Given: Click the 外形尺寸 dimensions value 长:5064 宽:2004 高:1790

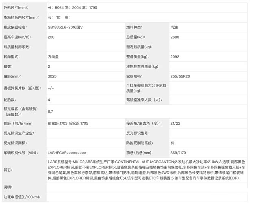Looking at the screenshot, I should click(x=72, y=8).
